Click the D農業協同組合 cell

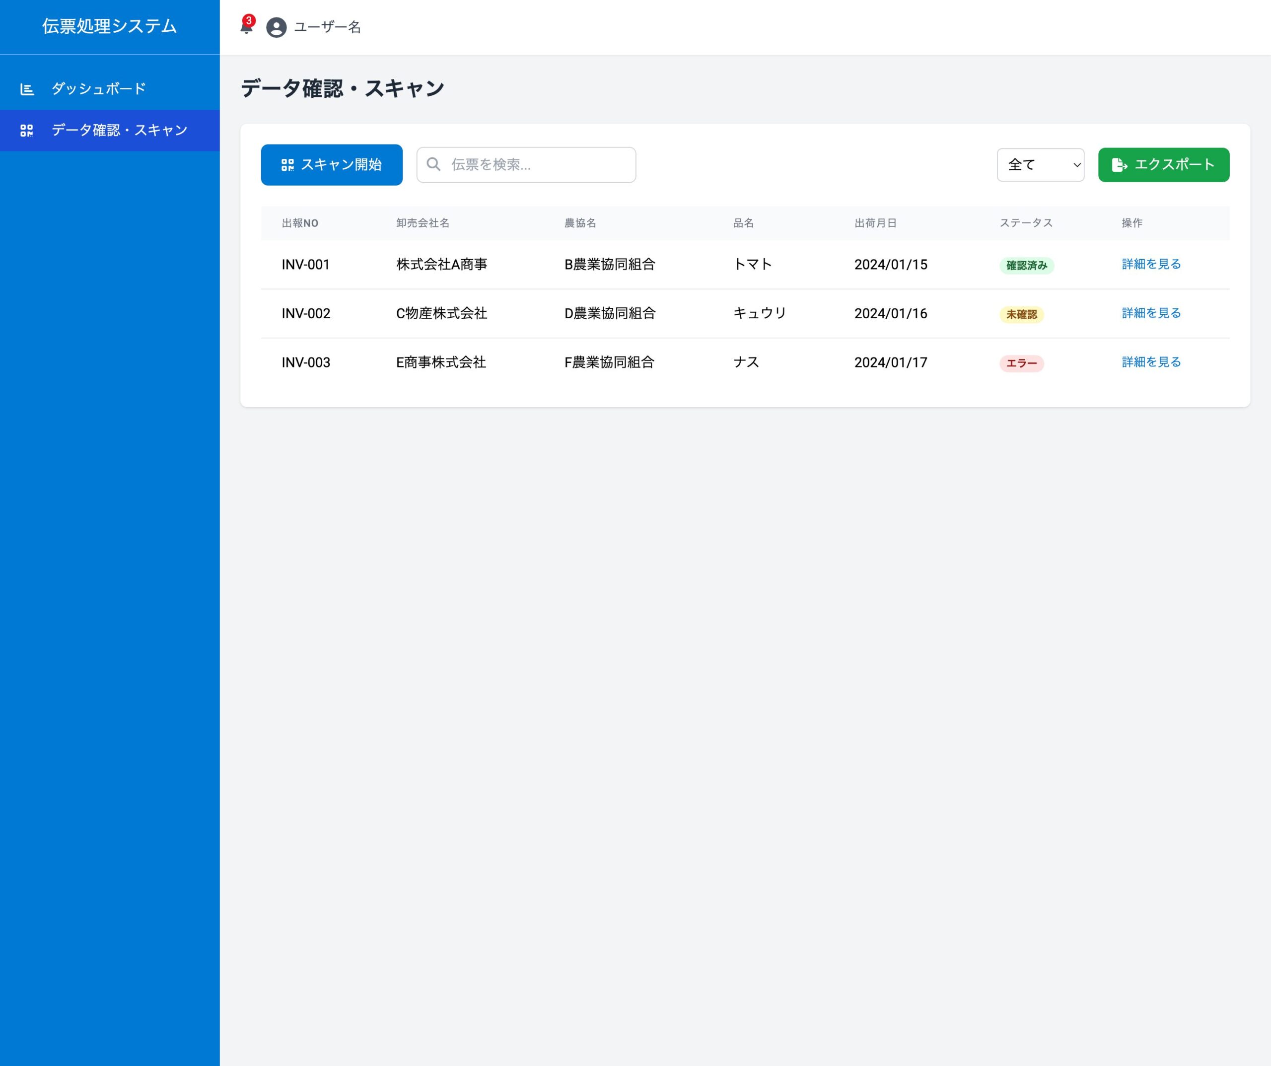click(x=610, y=314)
